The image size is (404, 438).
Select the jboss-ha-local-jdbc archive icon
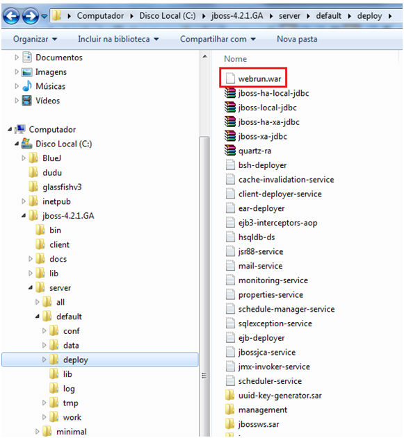(230, 93)
